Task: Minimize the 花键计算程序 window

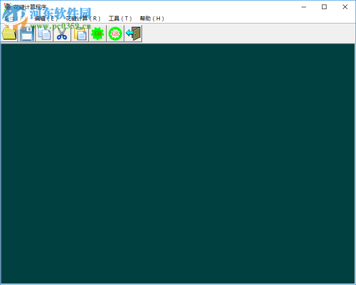Action: click(304, 7)
